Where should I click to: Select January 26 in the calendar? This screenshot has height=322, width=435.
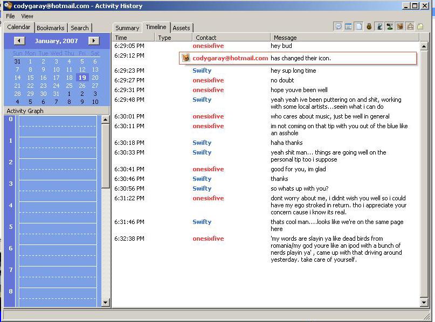82,86
